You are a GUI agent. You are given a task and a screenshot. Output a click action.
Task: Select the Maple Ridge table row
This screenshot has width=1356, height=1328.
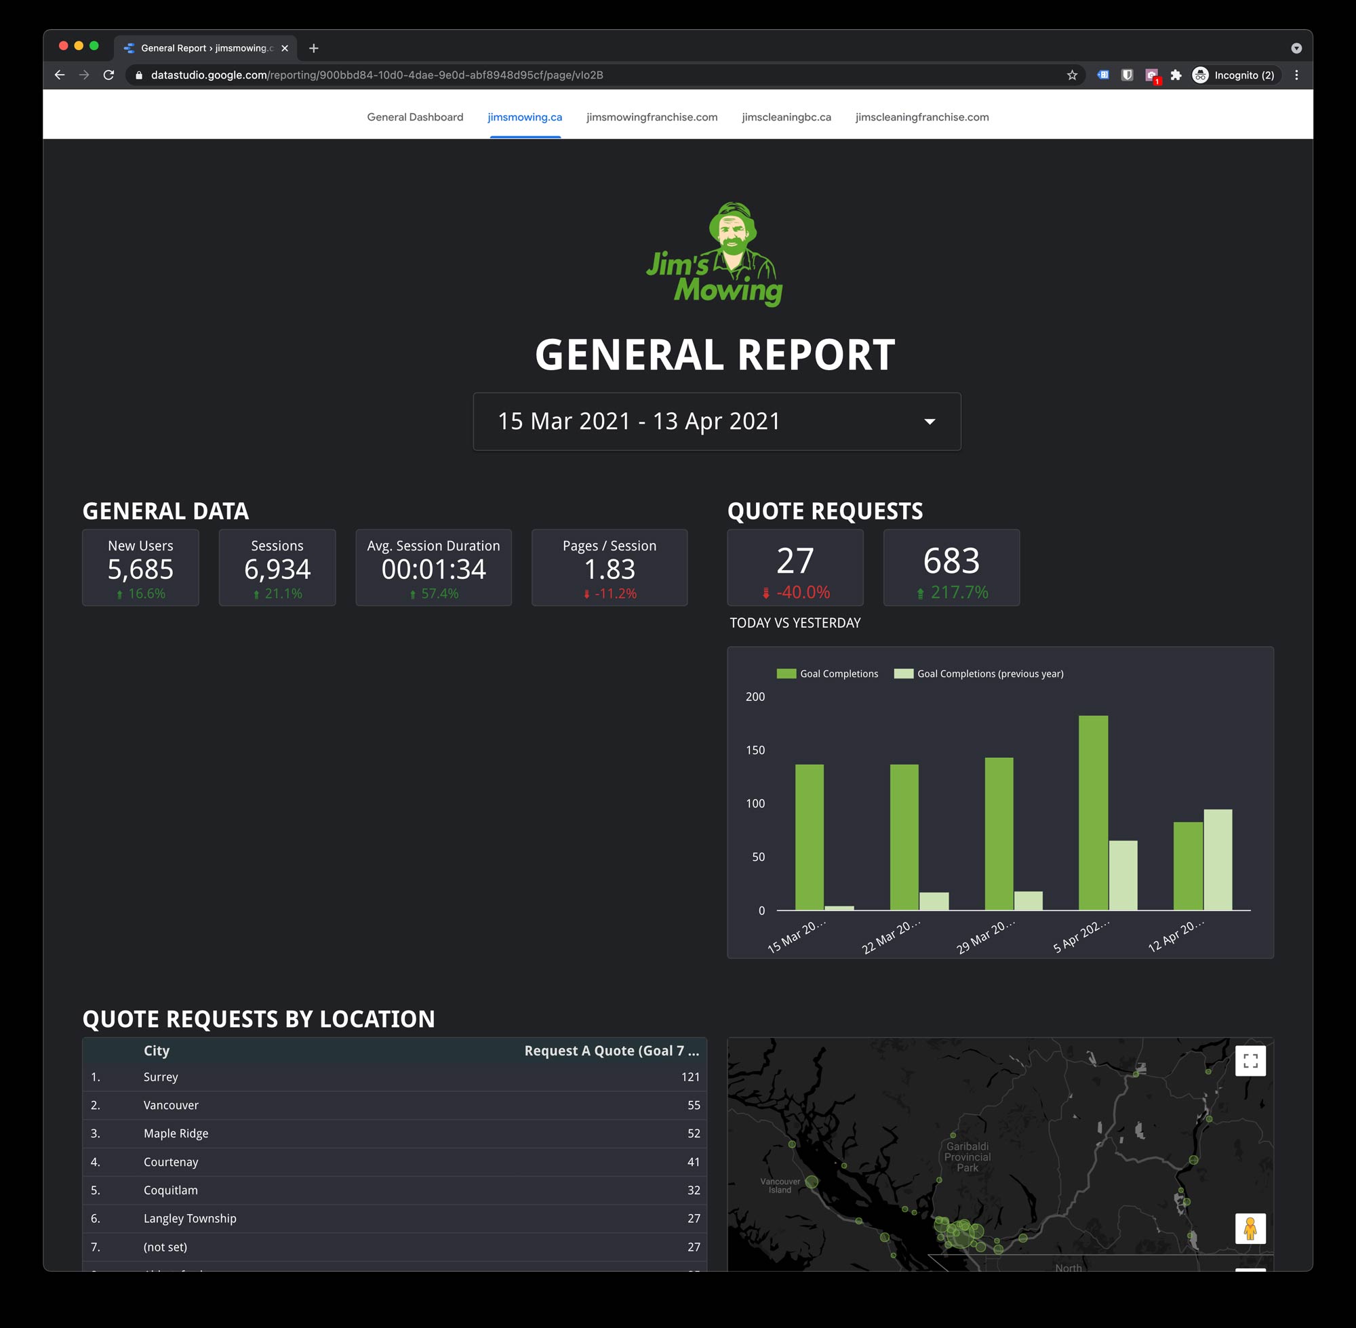[395, 1133]
